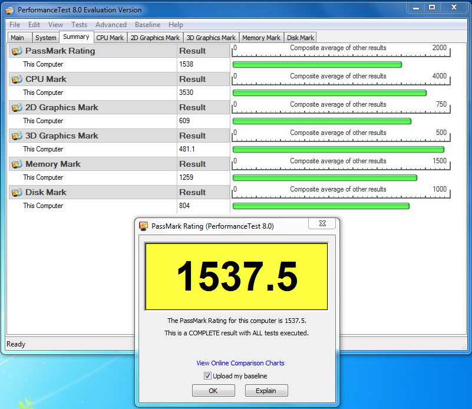Click the 2D Graphics Mark row icon
This screenshot has height=409, width=472.
[17, 107]
